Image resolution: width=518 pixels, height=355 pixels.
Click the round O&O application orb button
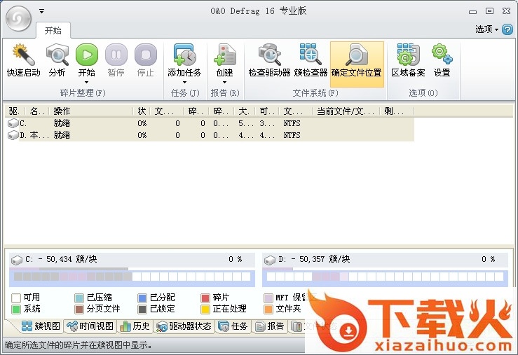[x=18, y=18]
